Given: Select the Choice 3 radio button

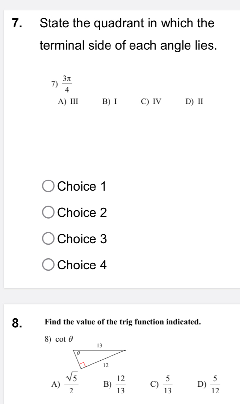Looking at the screenshot, I should (x=49, y=239).
